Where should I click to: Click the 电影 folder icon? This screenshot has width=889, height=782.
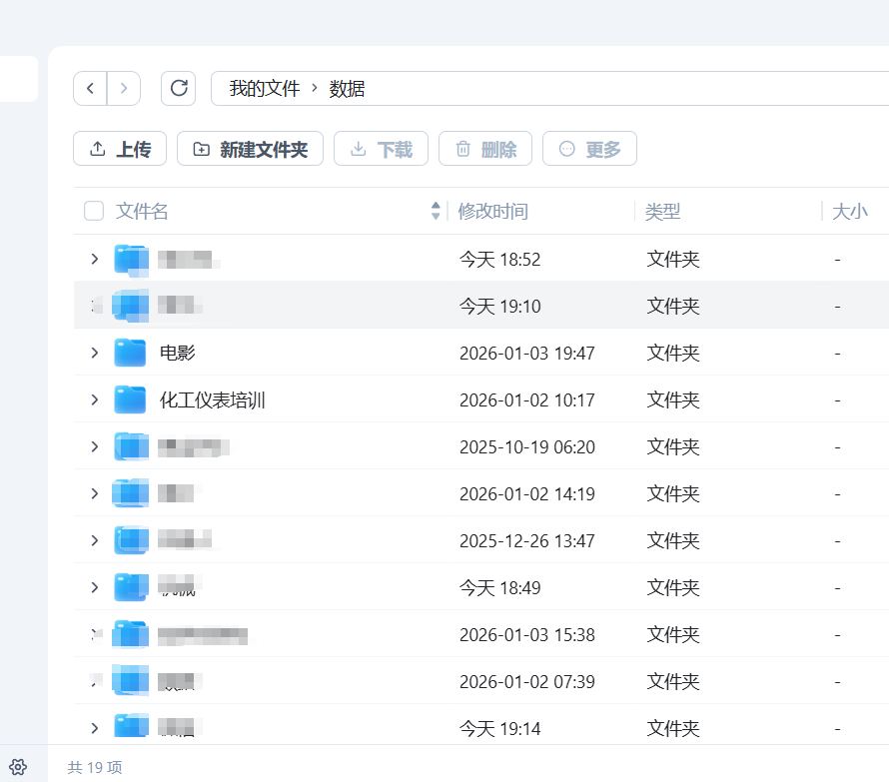click(x=130, y=353)
